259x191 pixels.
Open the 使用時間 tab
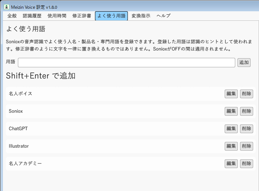57,16
